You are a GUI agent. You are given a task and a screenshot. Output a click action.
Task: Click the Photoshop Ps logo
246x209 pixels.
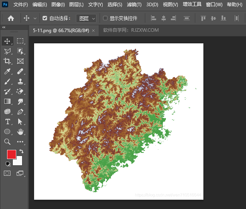[5, 4]
